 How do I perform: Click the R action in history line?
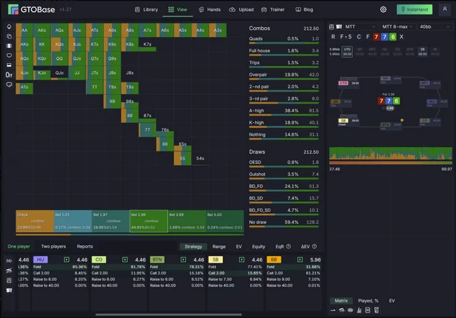coord(334,37)
